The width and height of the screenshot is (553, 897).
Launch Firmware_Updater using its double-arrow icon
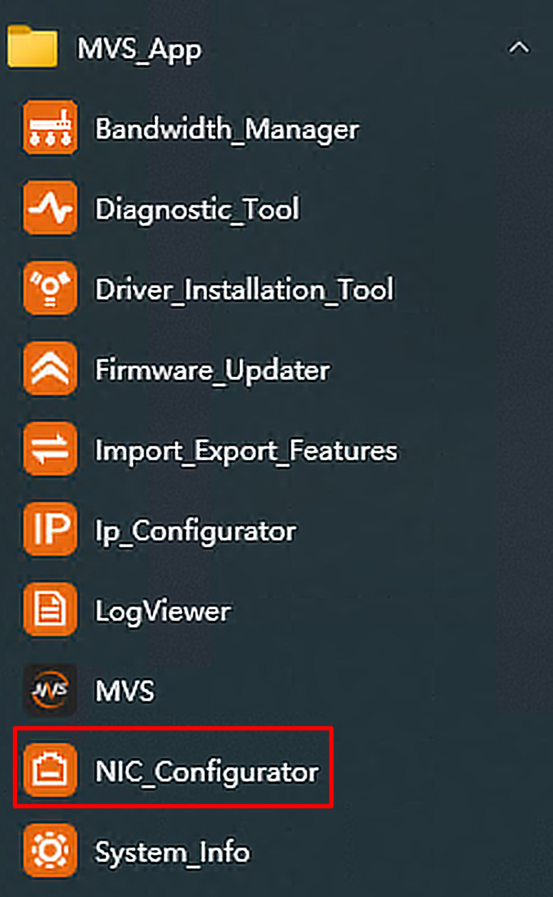(x=49, y=370)
